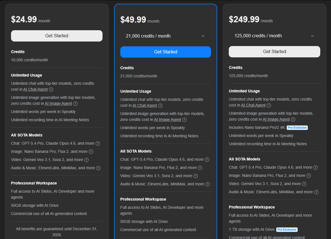The height and width of the screenshot is (239, 331).
Task: Open AI Image Agent link in $249.99 plan
Action: click(276, 120)
